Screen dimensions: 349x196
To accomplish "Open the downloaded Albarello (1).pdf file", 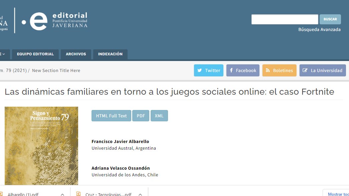I will coord(23,194).
